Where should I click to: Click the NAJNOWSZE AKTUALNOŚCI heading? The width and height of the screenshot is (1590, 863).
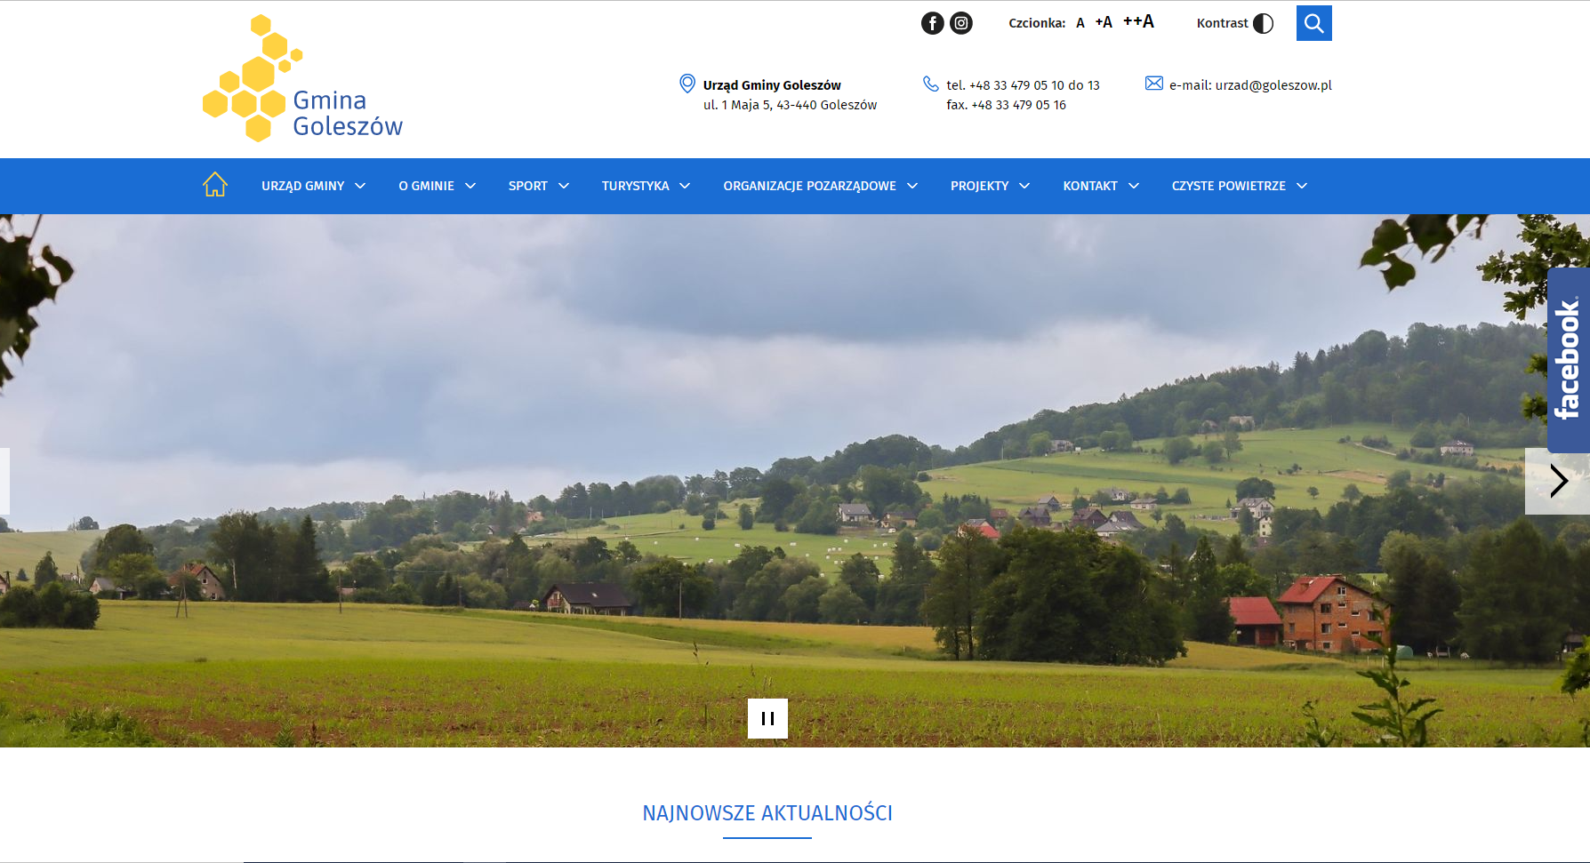click(767, 813)
